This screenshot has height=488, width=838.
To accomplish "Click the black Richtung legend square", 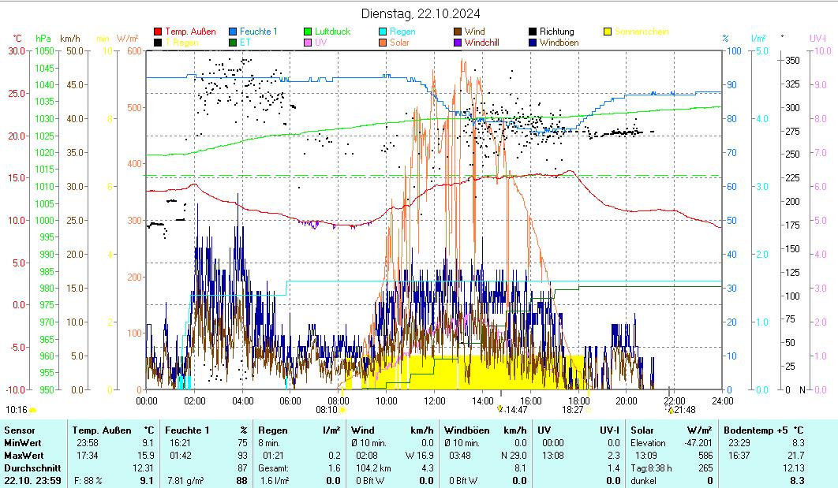I will pos(533,32).
